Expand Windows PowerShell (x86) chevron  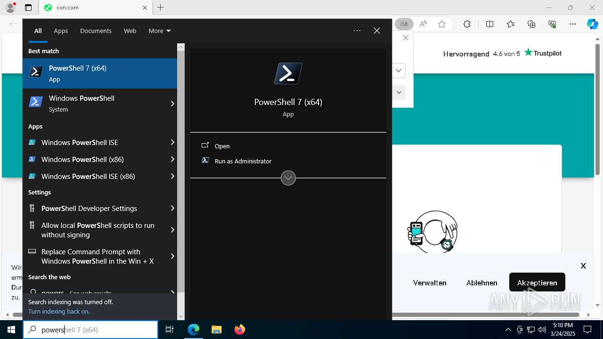pos(172,159)
